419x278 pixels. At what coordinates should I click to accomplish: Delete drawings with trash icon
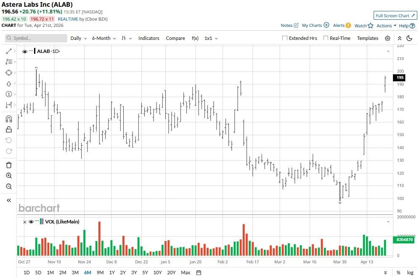pyautogui.click(x=9, y=165)
